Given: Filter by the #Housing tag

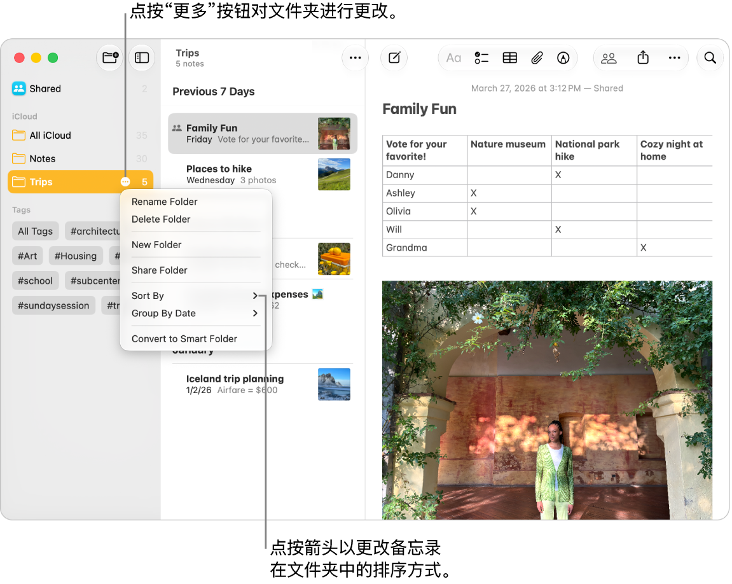Looking at the screenshot, I should point(76,256).
